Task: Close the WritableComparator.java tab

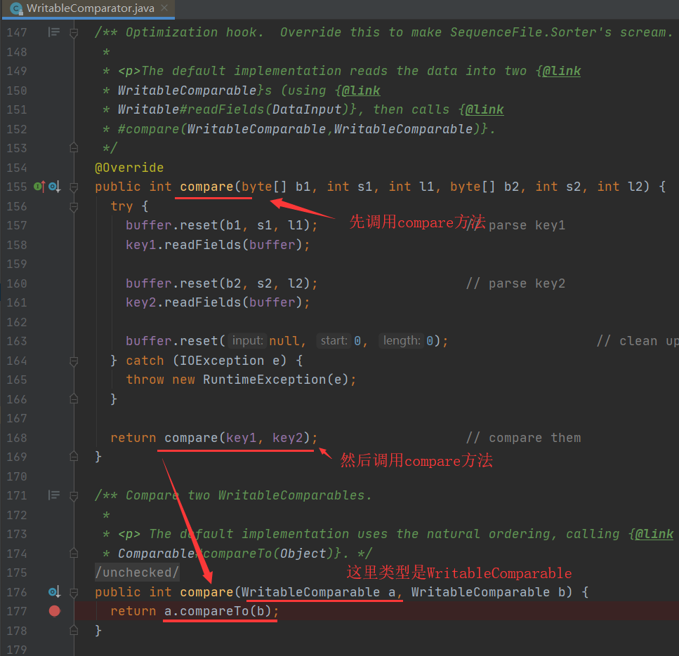Action: pyautogui.click(x=164, y=8)
